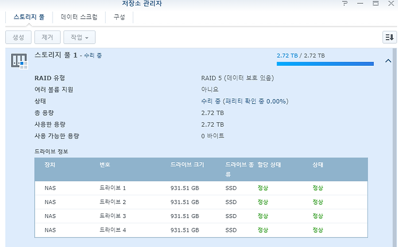Click RAID 5 (데이터 보호 있음) value
This screenshot has width=398, height=247.
[x=237, y=78]
